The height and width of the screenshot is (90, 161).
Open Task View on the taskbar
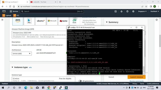(x=20, y=88)
